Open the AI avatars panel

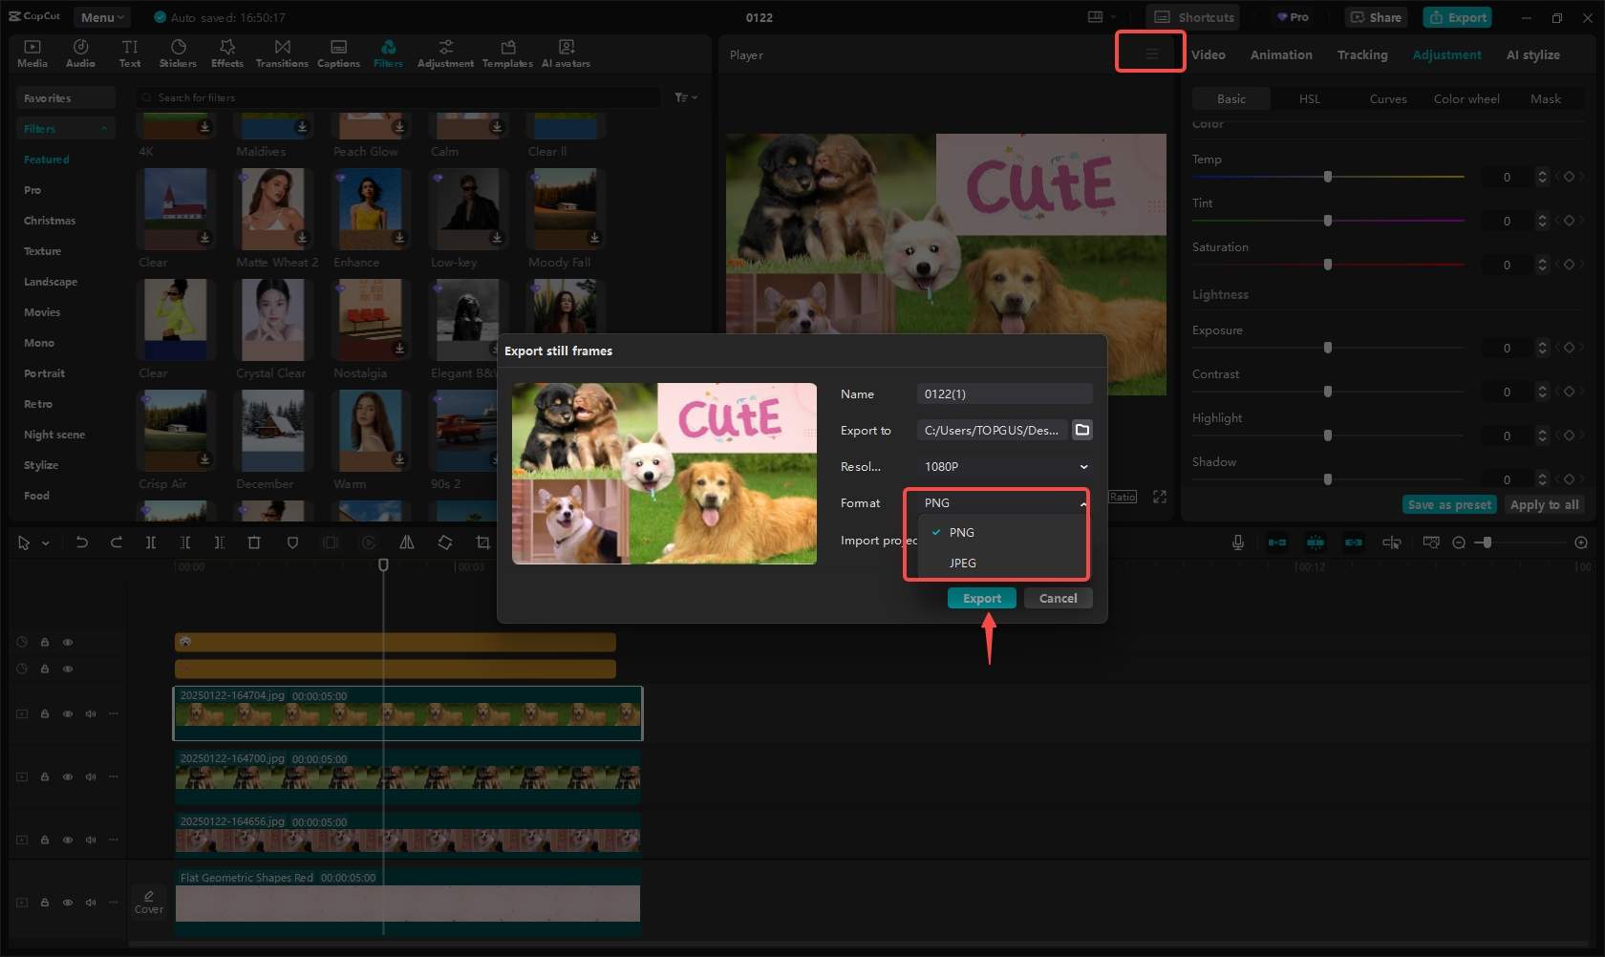[x=566, y=53]
